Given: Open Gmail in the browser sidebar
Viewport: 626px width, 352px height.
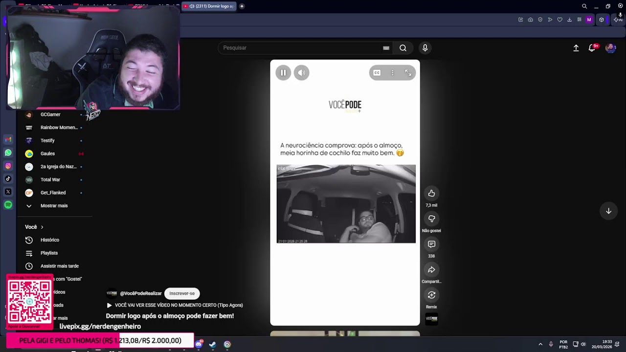Looking at the screenshot, I should point(8,140).
